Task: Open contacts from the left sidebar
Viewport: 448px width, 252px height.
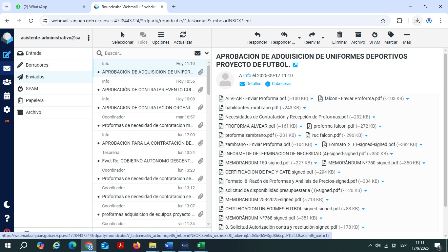Action: click(x=7, y=82)
